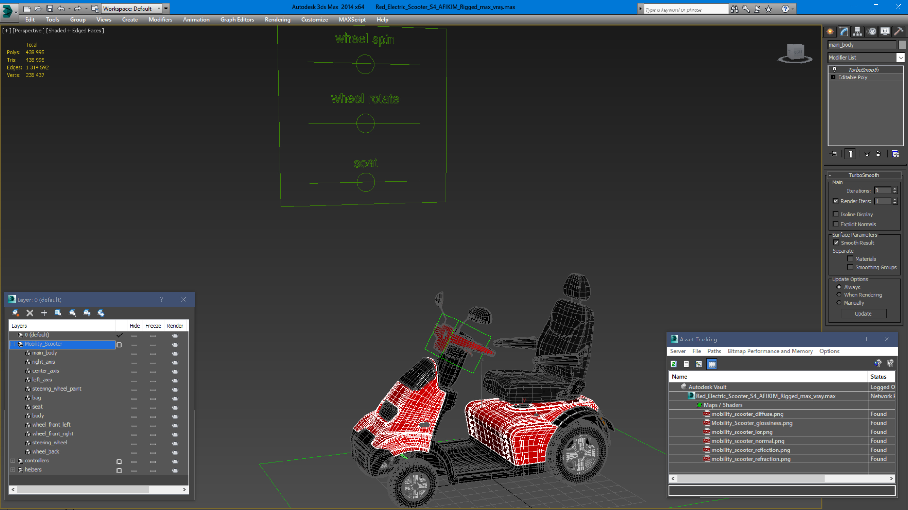The height and width of the screenshot is (510, 908).
Task: Enable Separate by Materials checkbox
Action: tap(850, 259)
